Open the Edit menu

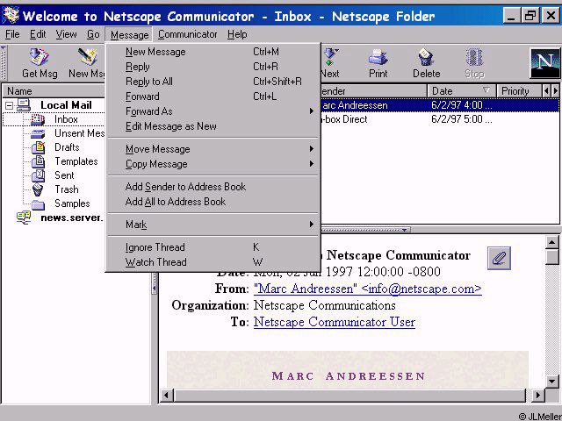coord(38,34)
